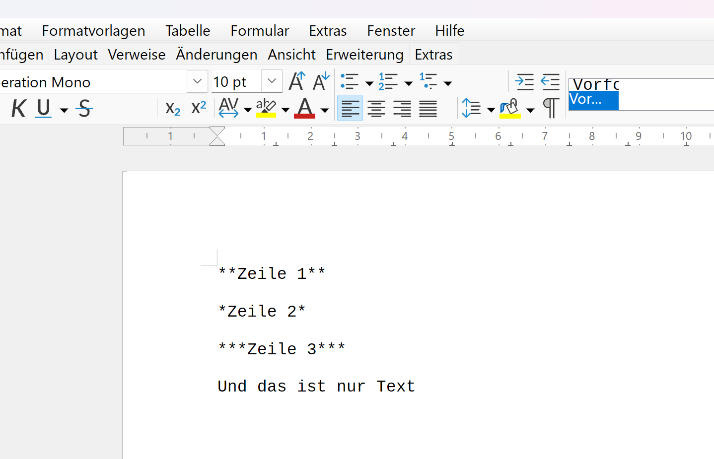
Task: Open the numbered list style dropdown arrow
Action: [408, 83]
